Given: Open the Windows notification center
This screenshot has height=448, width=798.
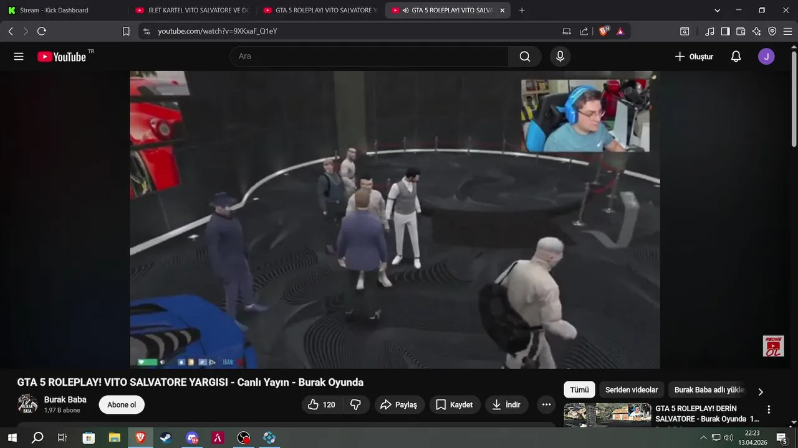Looking at the screenshot, I should click(782, 438).
